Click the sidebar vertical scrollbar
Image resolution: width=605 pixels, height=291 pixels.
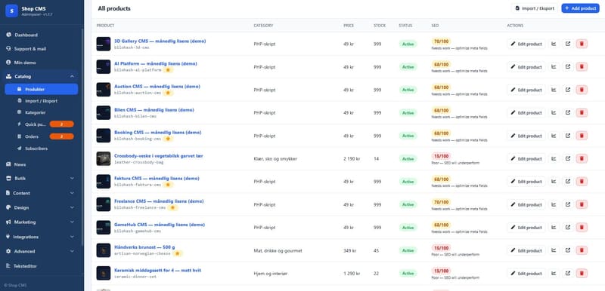point(82,136)
